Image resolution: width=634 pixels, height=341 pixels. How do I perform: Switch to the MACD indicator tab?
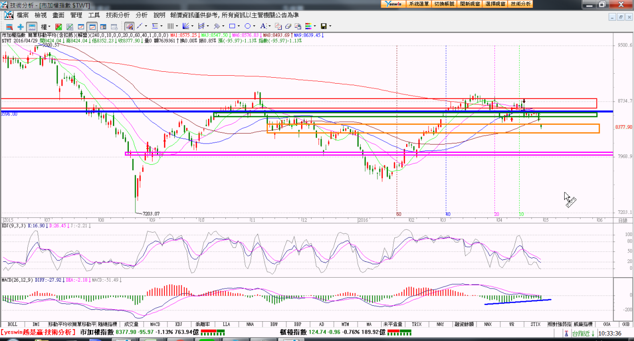coord(156,324)
